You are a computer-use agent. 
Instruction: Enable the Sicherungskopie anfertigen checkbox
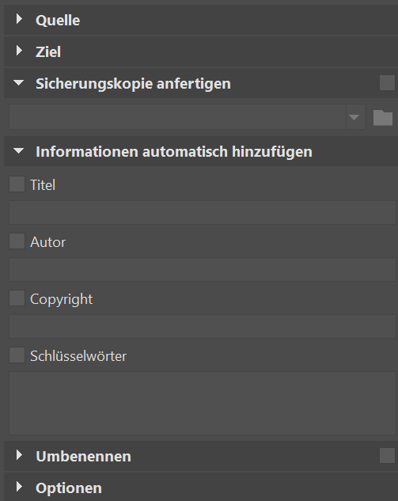tap(387, 83)
